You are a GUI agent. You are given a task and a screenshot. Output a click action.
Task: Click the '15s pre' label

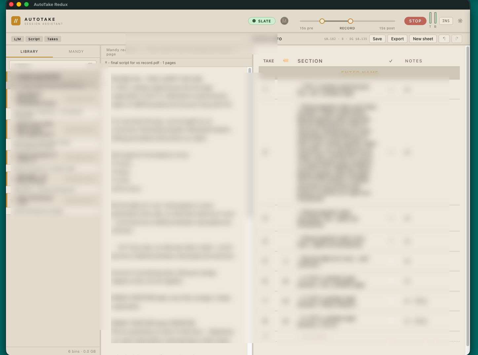coord(307,28)
